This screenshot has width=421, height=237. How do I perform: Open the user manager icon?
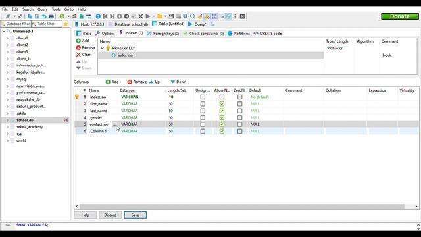click(x=74, y=16)
